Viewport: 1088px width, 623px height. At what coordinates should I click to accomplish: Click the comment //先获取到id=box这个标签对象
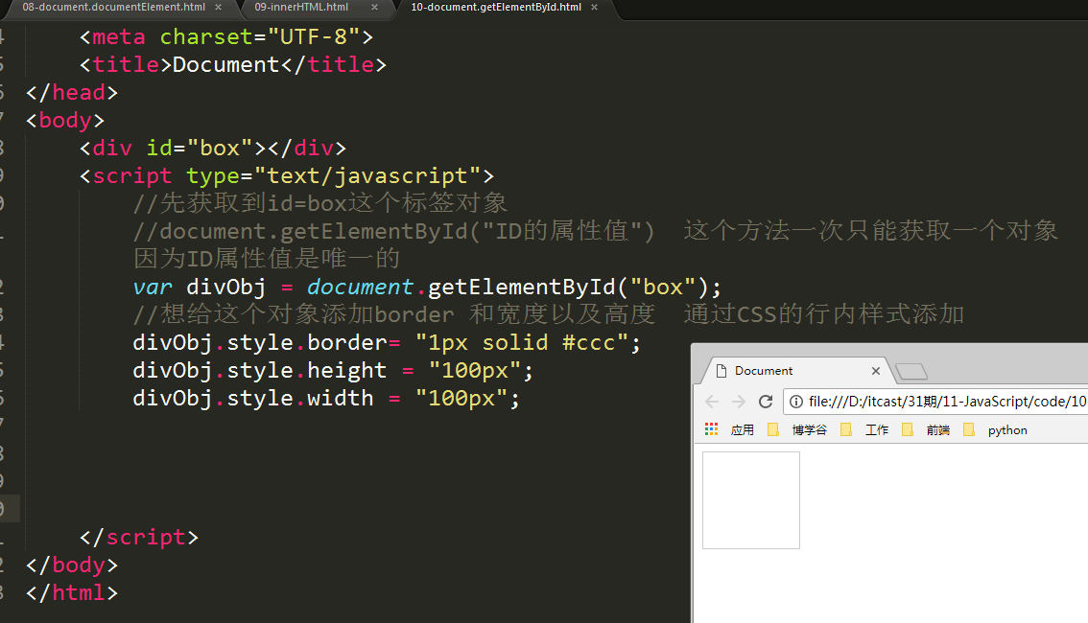[319, 203]
